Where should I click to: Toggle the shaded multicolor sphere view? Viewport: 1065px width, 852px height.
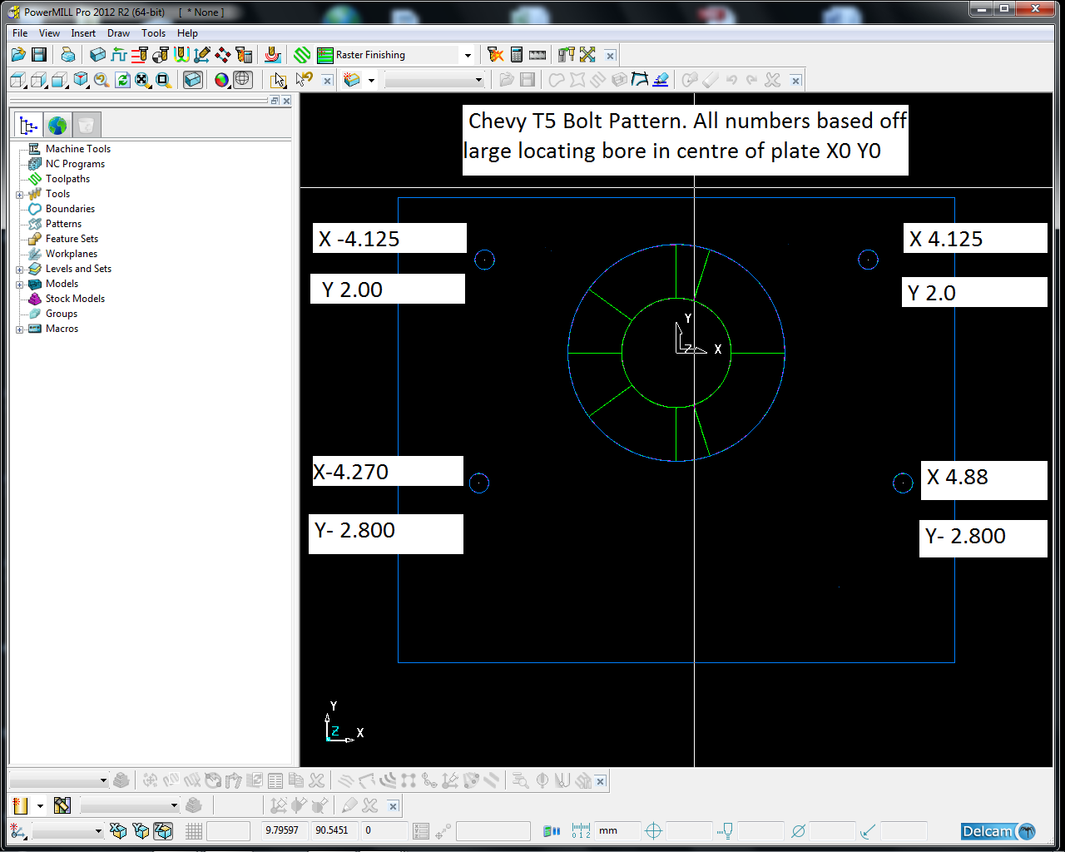(x=221, y=80)
